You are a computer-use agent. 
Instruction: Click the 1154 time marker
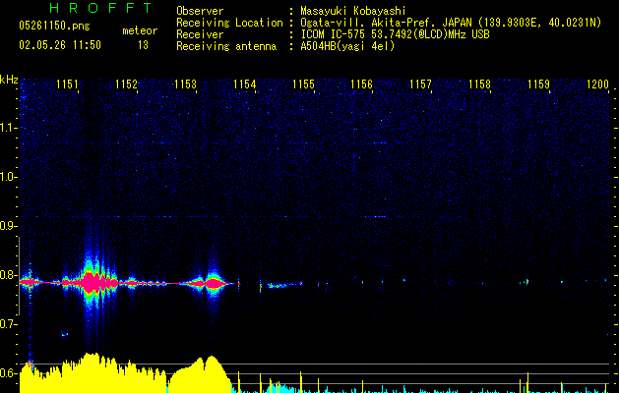click(x=244, y=84)
